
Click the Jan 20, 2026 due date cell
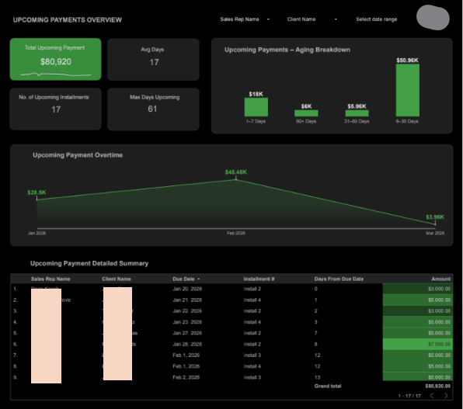pyautogui.click(x=187, y=289)
